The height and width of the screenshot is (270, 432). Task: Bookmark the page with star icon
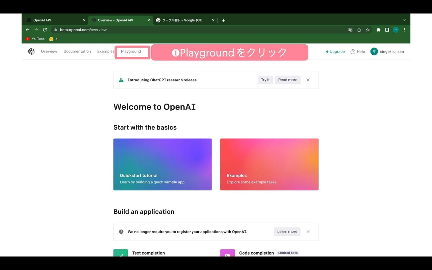pyautogui.click(x=368, y=30)
